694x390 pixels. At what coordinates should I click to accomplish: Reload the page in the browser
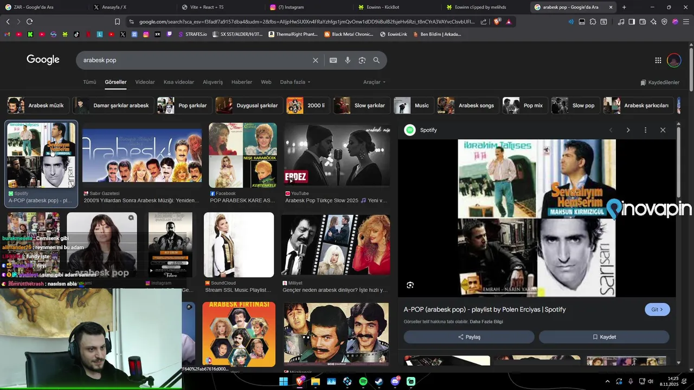pyautogui.click(x=29, y=22)
